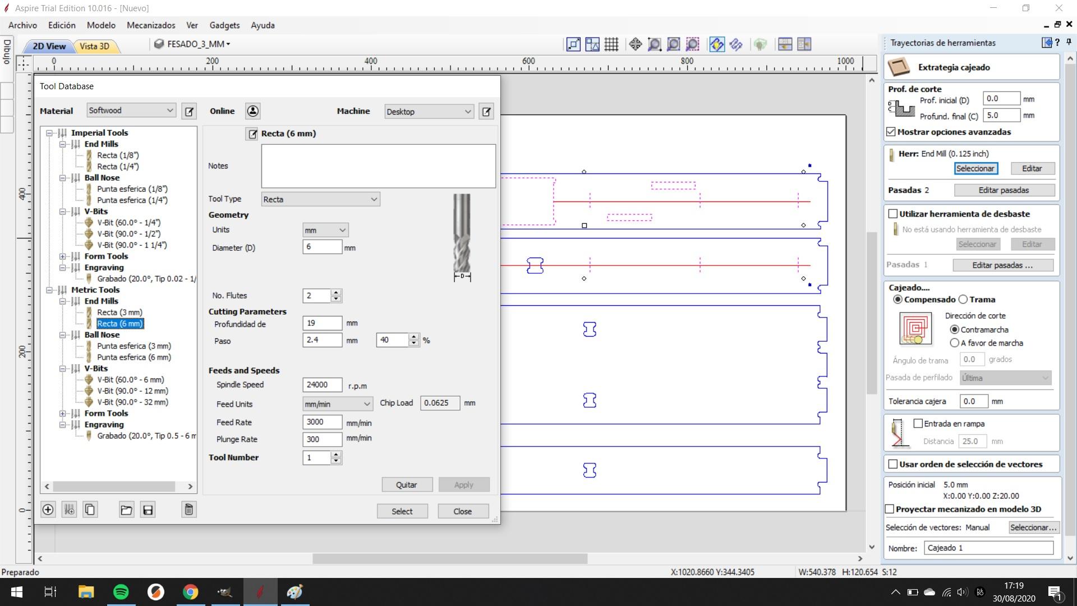This screenshot has width=1077, height=606.
Task: Click Seleccionar button for the tool
Action: (x=975, y=168)
